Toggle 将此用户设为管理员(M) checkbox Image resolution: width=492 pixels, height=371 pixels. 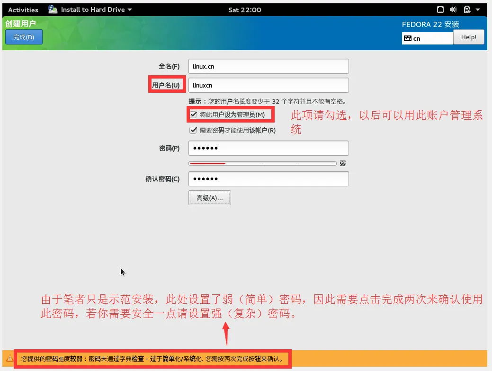[x=194, y=115]
